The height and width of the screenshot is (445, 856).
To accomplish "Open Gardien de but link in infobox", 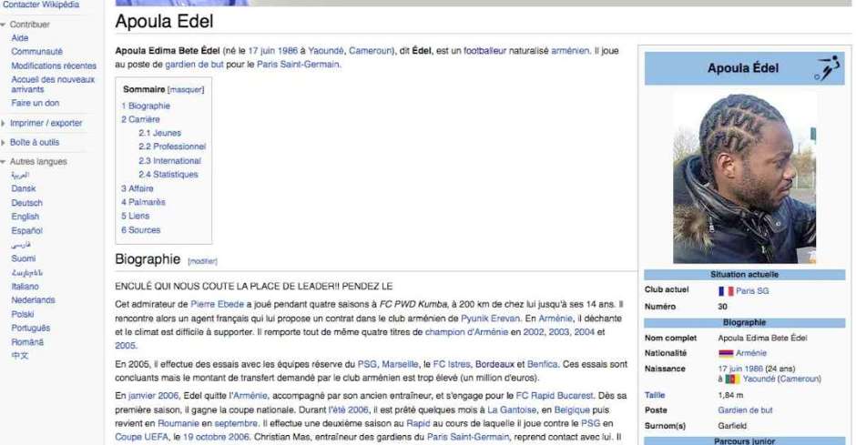I will coord(745,410).
